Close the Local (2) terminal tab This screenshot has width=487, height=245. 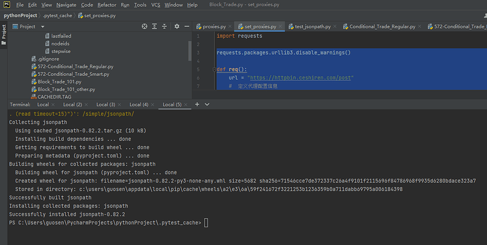[x=86, y=105]
